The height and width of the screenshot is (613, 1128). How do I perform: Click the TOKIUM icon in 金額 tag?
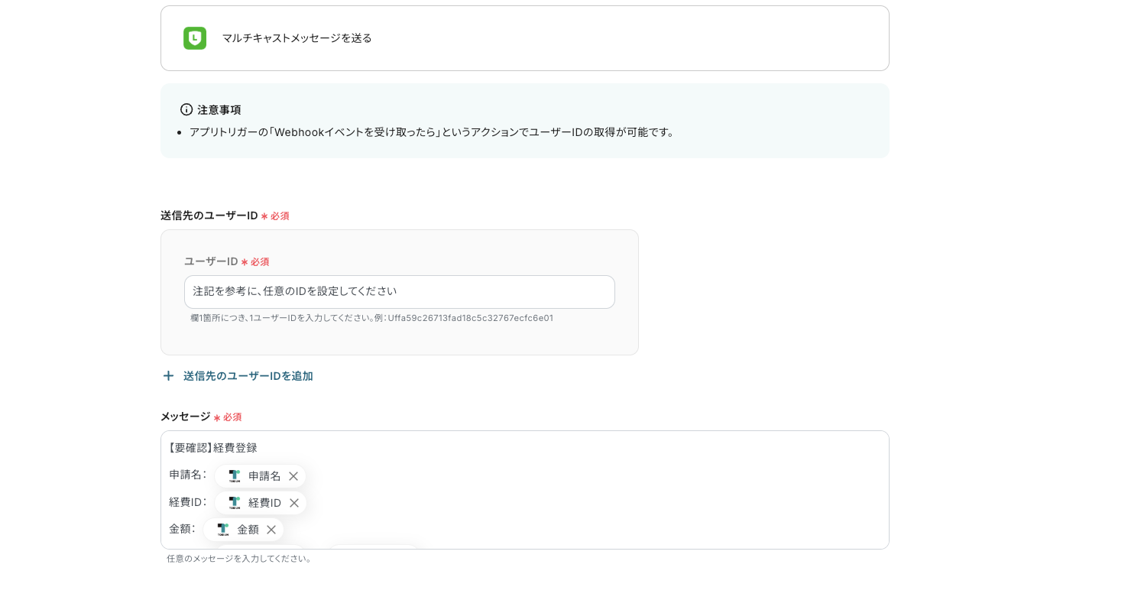click(222, 530)
